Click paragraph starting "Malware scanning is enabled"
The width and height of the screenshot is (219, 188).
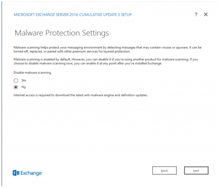[x=106, y=61]
